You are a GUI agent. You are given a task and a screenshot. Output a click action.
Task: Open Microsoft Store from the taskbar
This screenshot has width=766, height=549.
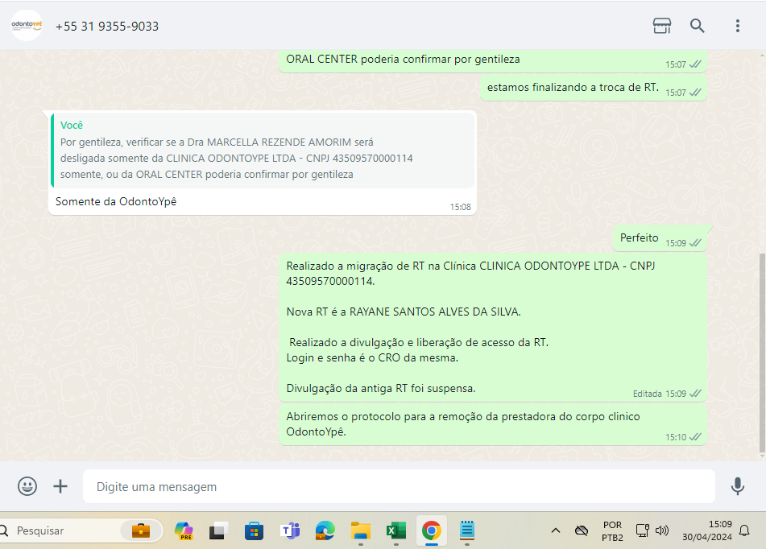point(254,530)
